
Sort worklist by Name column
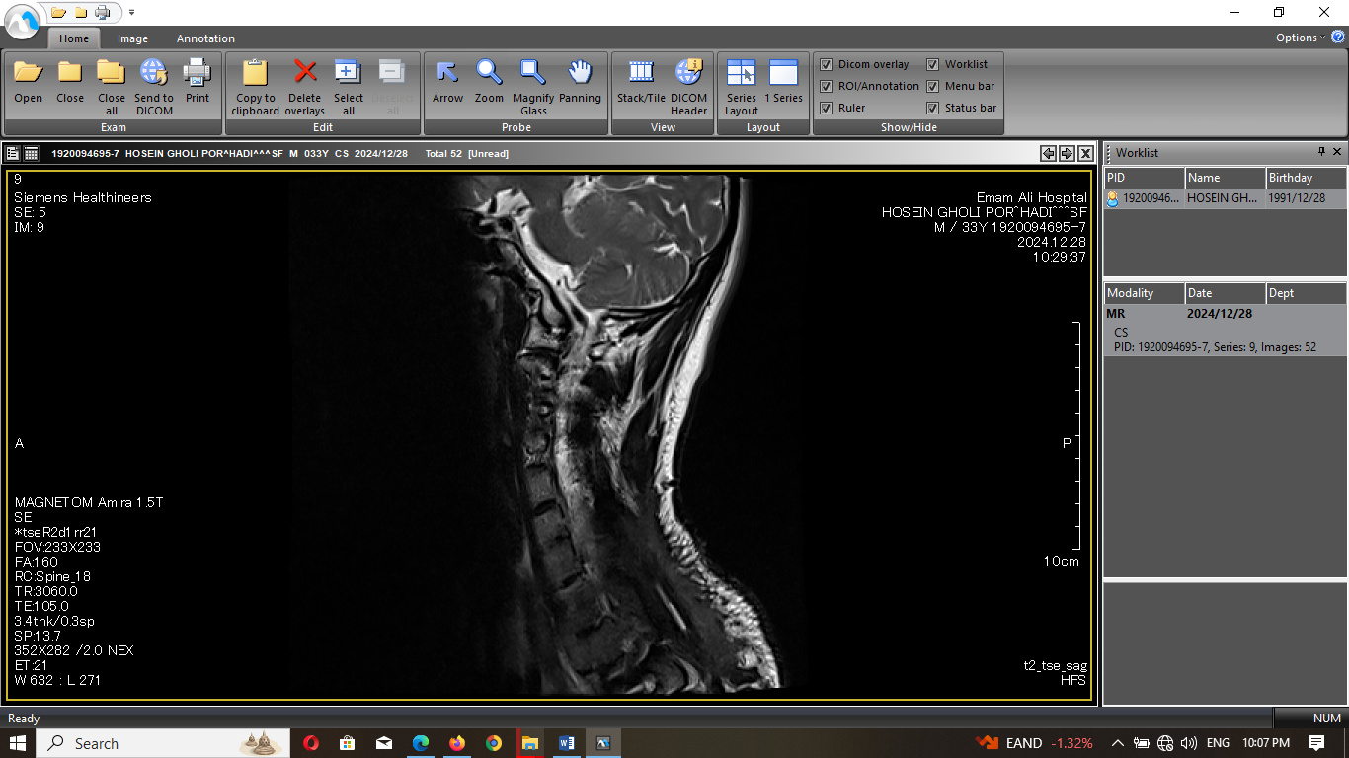click(x=1225, y=178)
